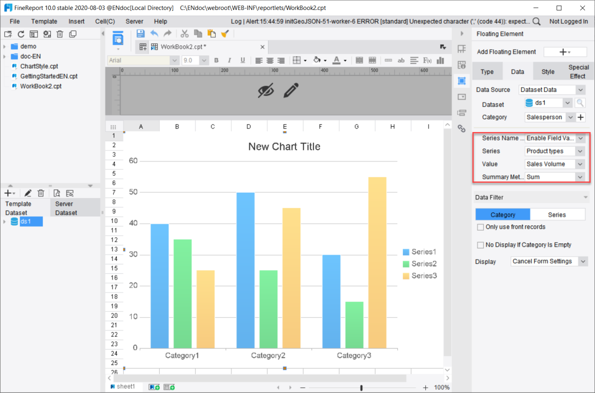
Task: Click the merge cells icon
Action: pos(359,60)
